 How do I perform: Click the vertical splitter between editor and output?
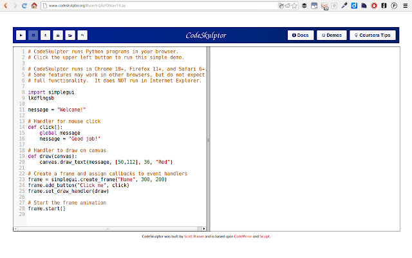tap(208, 139)
